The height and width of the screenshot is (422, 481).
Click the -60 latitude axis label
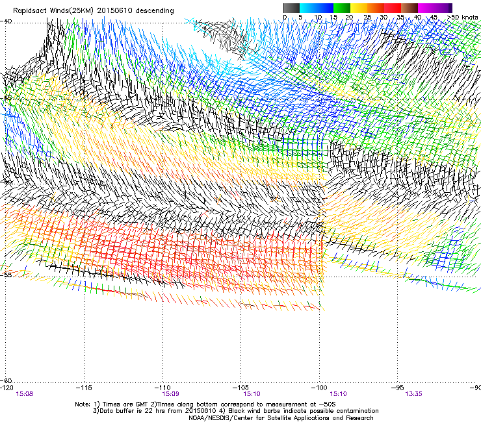pyautogui.click(x=6, y=380)
